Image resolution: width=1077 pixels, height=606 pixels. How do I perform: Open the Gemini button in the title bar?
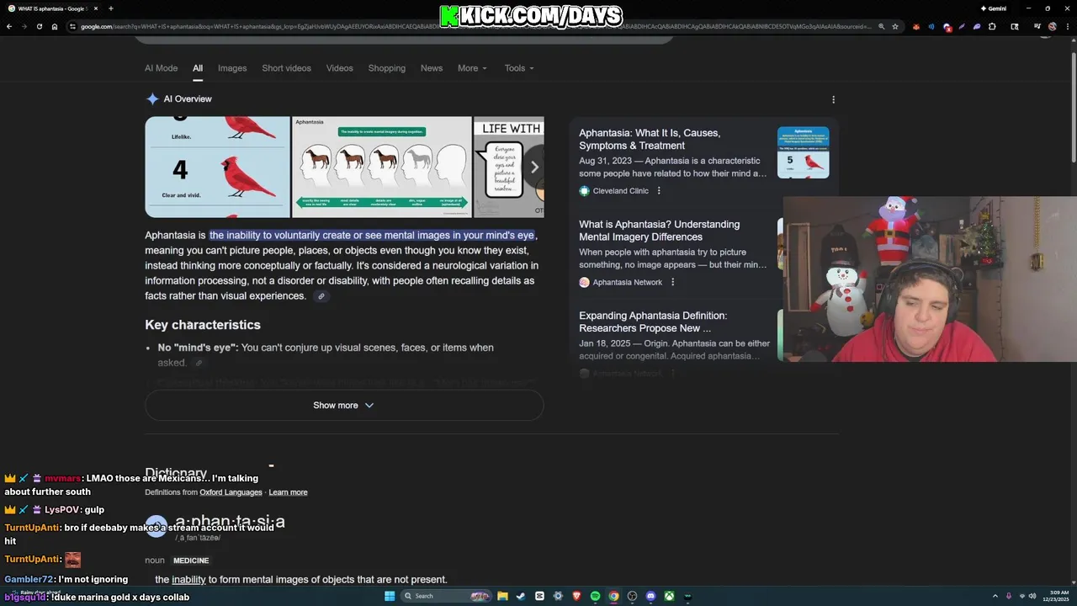tap(994, 8)
